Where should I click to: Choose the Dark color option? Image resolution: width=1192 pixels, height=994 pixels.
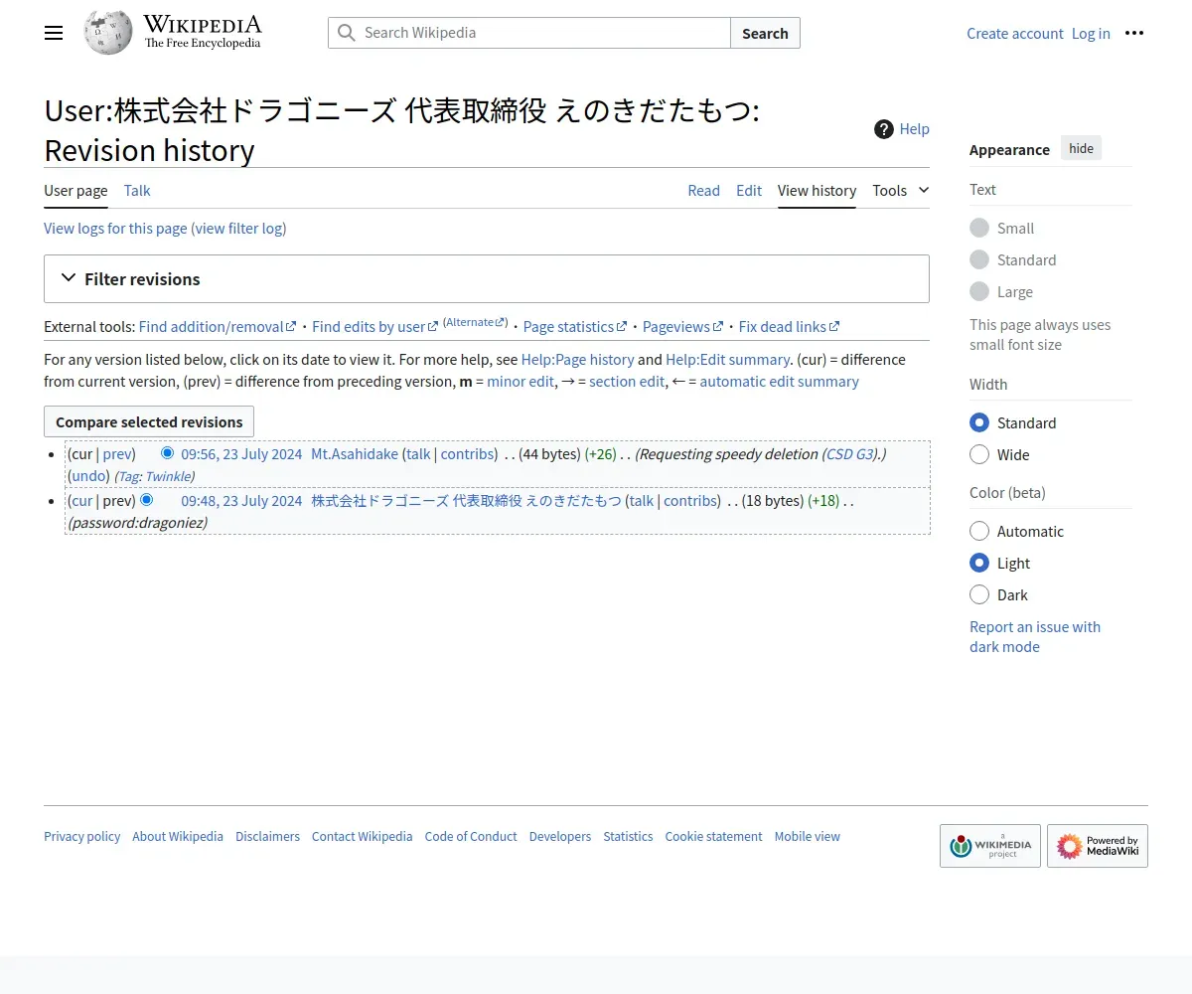[979, 594]
